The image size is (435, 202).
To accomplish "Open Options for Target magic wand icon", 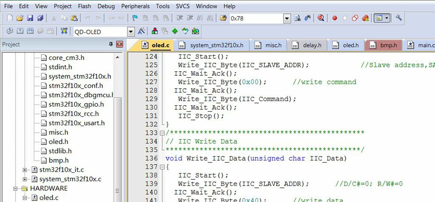I will click(x=141, y=31).
